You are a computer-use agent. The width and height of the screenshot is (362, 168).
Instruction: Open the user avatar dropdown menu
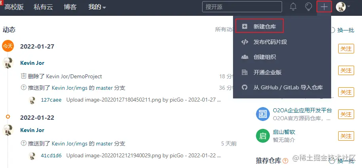pos(343,7)
